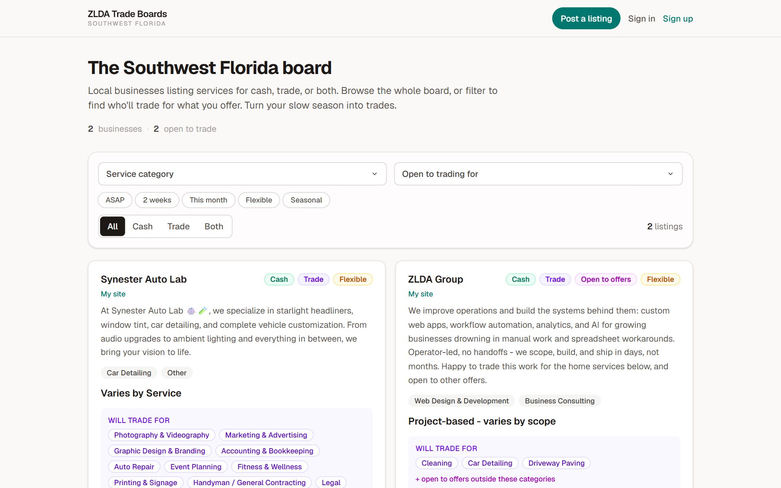The image size is (781, 488).
Task: Toggle the Seasonal timing filter
Action: tap(306, 200)
